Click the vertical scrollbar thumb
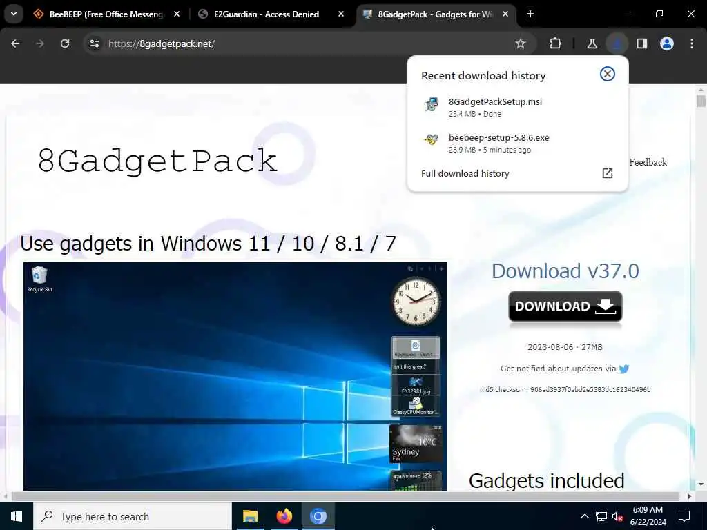This screenshot has height=530, width=707. pos(701,100)
